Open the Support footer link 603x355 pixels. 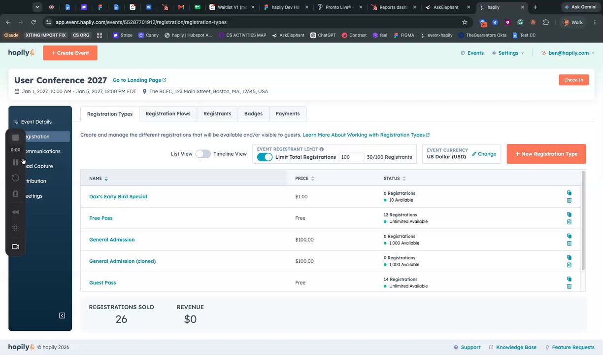pos(467,347)
